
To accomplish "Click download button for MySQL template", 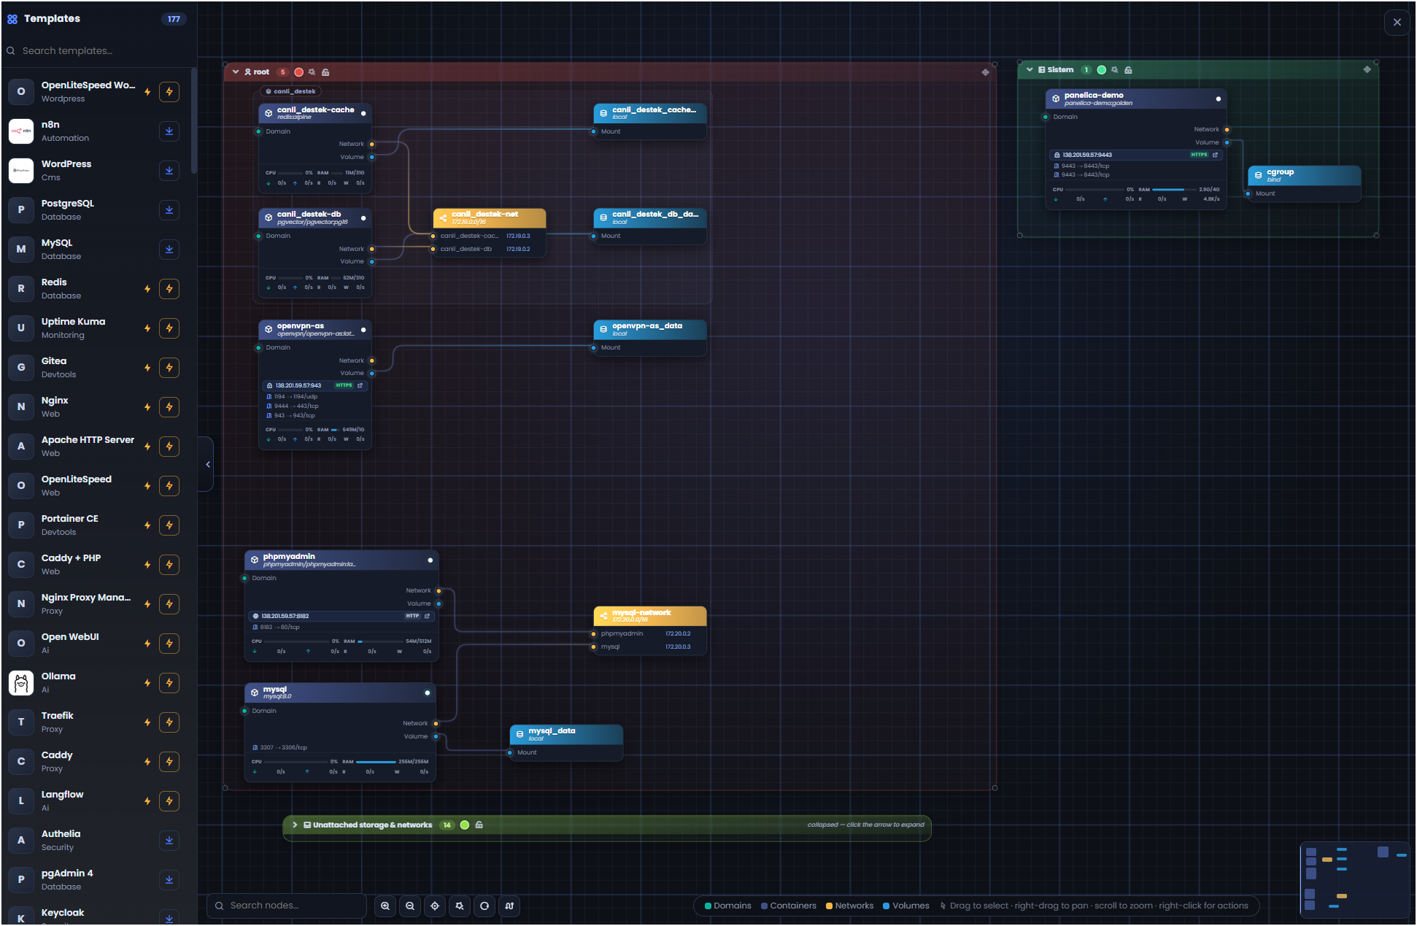I will click(x=169, y=250).
